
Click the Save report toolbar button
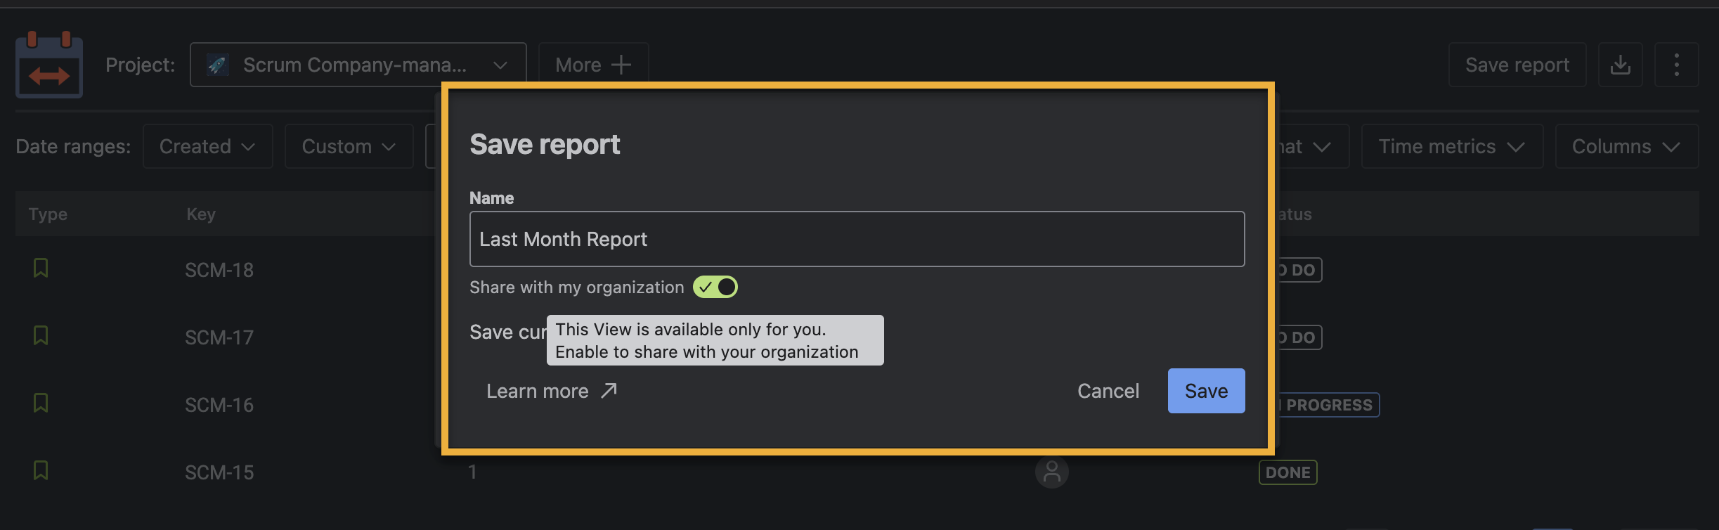(1517, 65)
